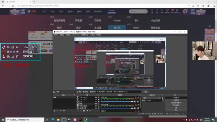Open follow list heart icon on Douyu
The image size is (217, 122).
(157, 11)
